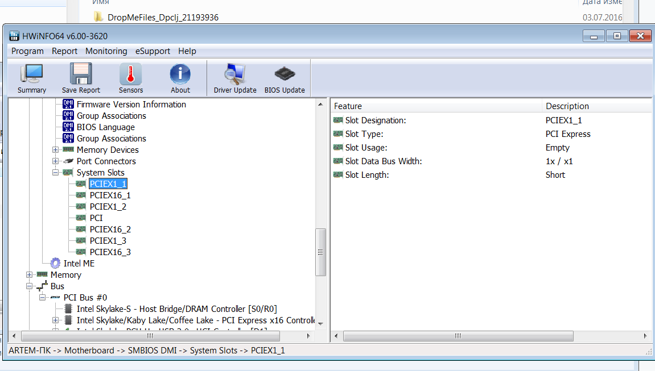Click the Bus node icon
The height and width of the screenshot is (371, 655).
tap(42, 286)
